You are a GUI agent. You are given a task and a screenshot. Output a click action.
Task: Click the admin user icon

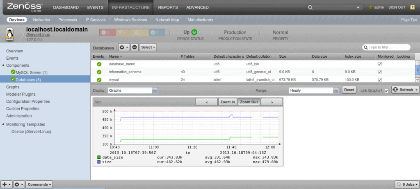pos(371,7)
